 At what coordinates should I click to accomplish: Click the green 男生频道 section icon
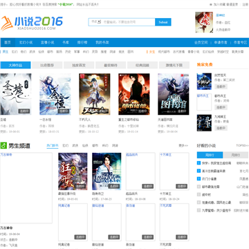point(3,146)
